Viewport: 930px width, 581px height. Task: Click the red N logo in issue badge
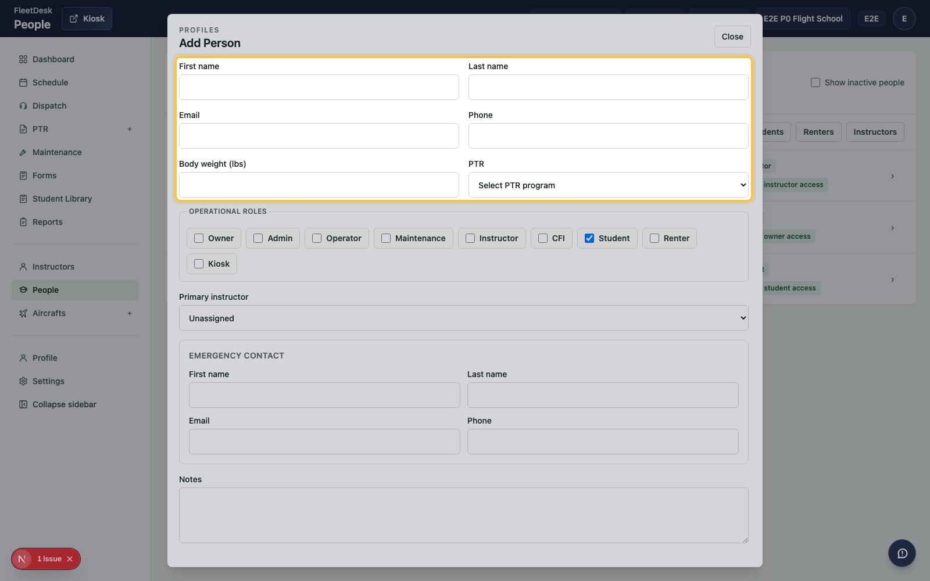tap(22, 559)
